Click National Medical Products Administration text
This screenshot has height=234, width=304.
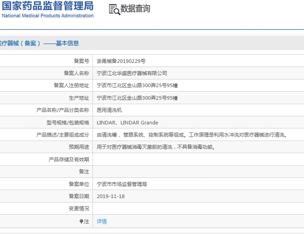48,16
